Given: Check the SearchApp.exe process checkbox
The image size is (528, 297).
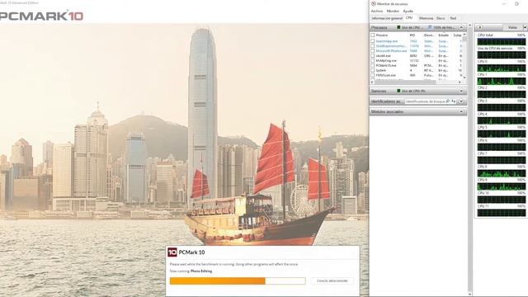Looking at the screenshot, I should (373, 41).
